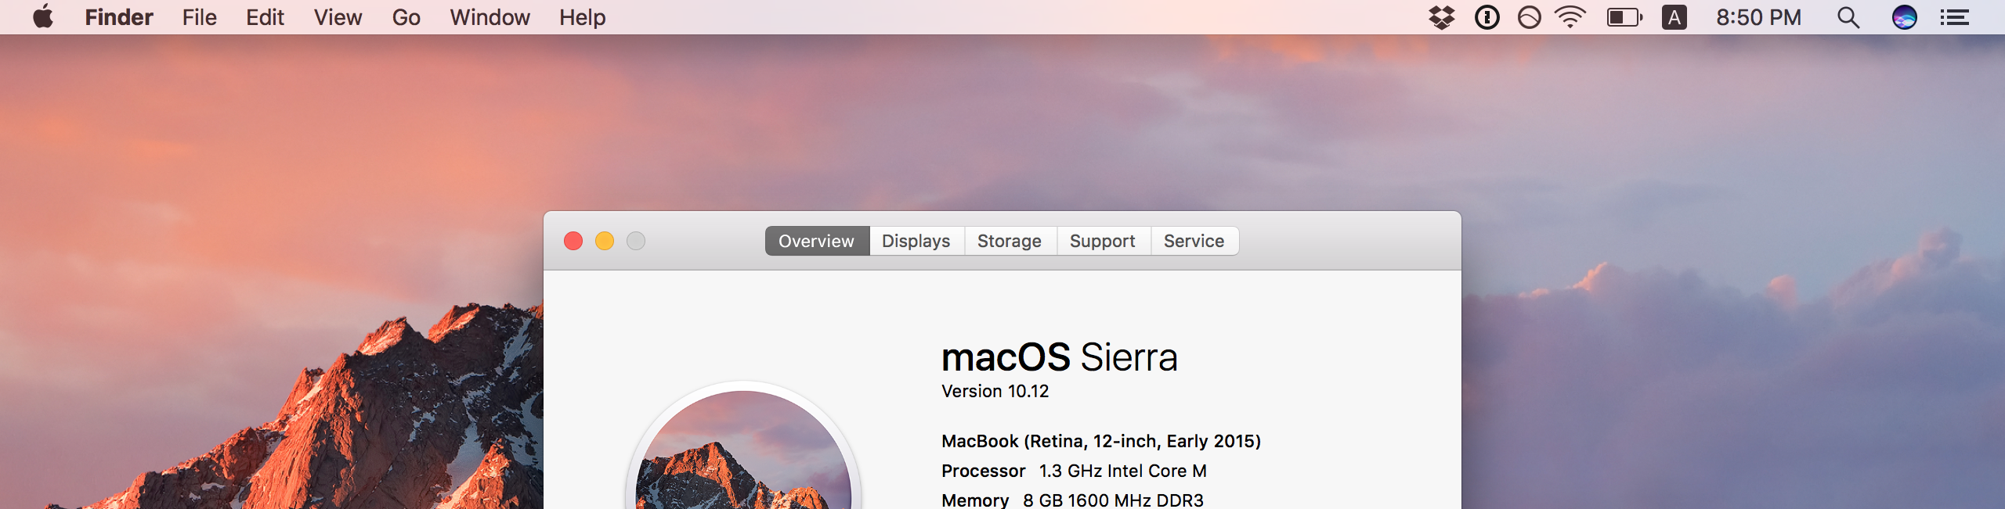The width and height of the screenshot is (2005, 509).
Task: Click the clock showing 8:50 PM
Action: point(1758,17)
